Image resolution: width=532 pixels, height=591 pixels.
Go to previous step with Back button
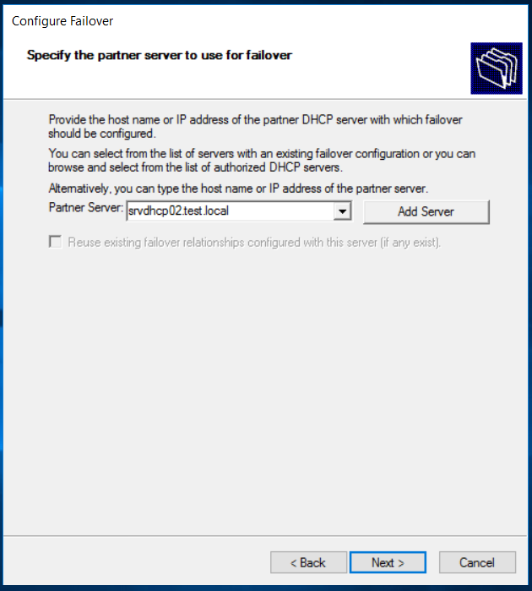click(308, 563)
